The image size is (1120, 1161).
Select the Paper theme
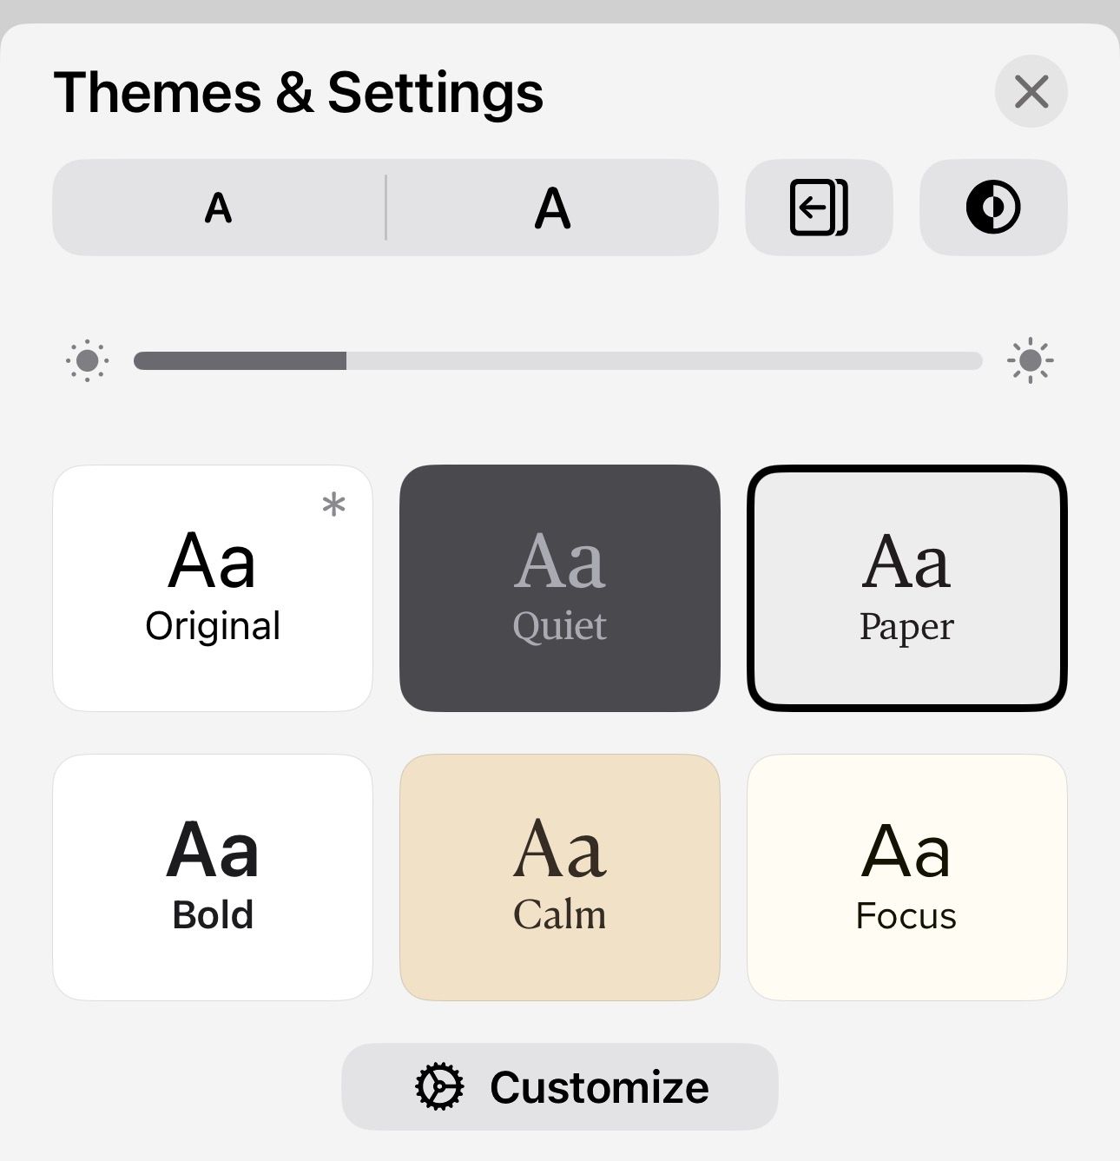(907, 588)
